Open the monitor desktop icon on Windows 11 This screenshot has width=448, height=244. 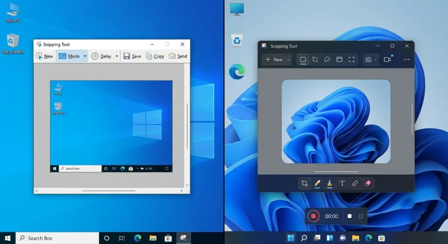tap(237, 9)
